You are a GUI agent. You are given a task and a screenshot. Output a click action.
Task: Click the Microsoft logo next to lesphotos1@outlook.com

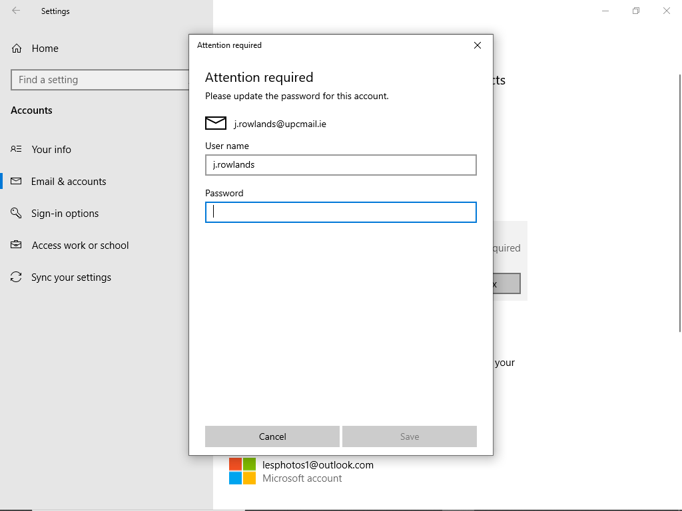[x=242, y=471]
